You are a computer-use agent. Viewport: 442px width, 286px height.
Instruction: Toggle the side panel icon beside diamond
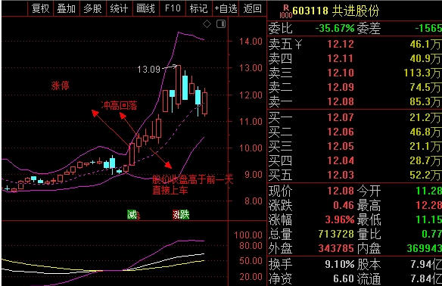pyautogui.click(x=221, y=24)
